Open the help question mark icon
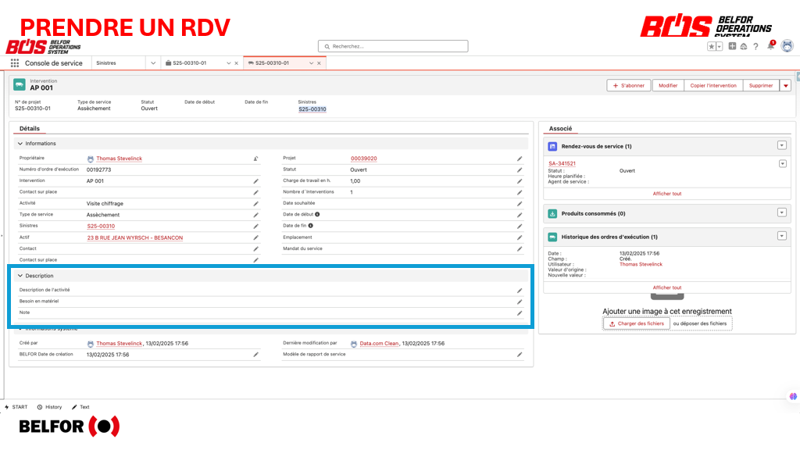Image resolution: width=800 pixels, height=450 pixels. tap(755, 46)
